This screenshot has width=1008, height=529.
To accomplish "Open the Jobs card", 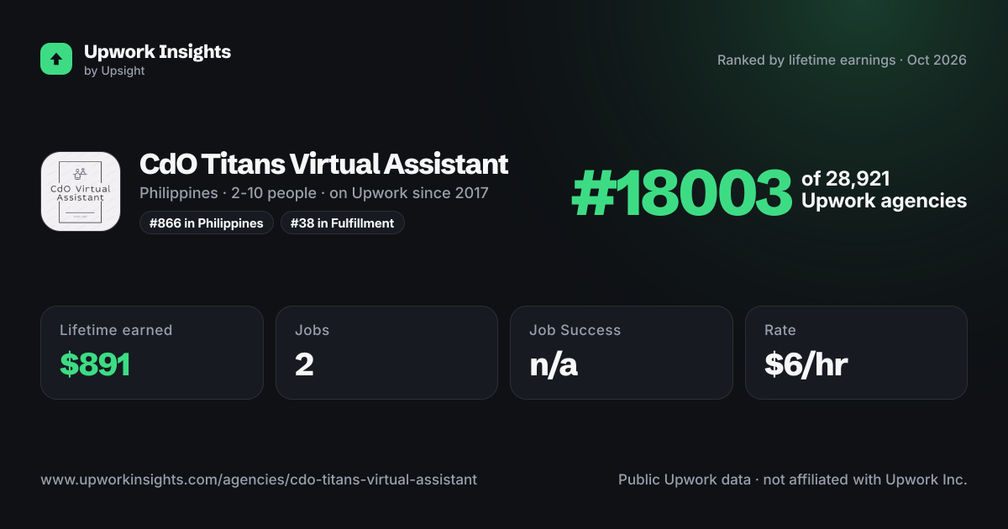I will coord(386,353).
